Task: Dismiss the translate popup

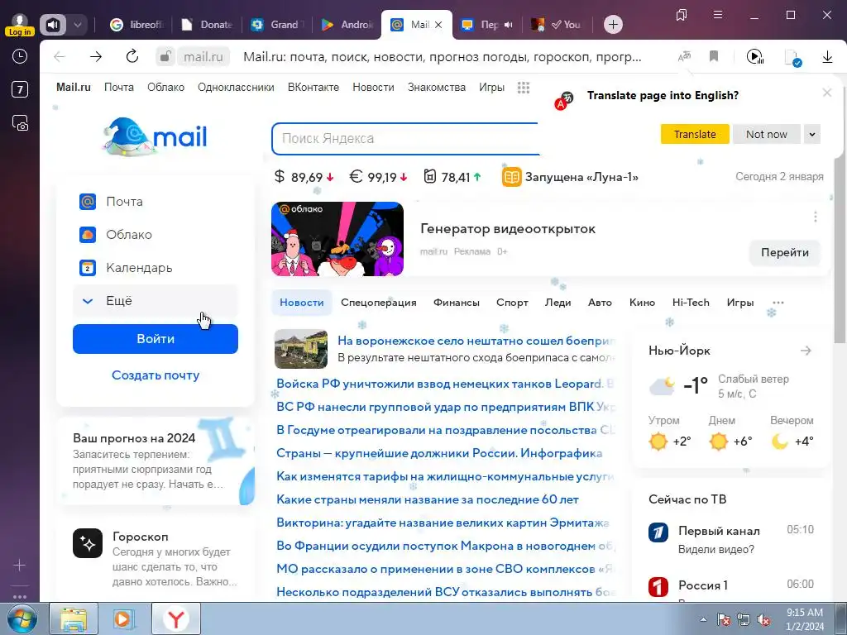Action: click(x=827, y=93)
